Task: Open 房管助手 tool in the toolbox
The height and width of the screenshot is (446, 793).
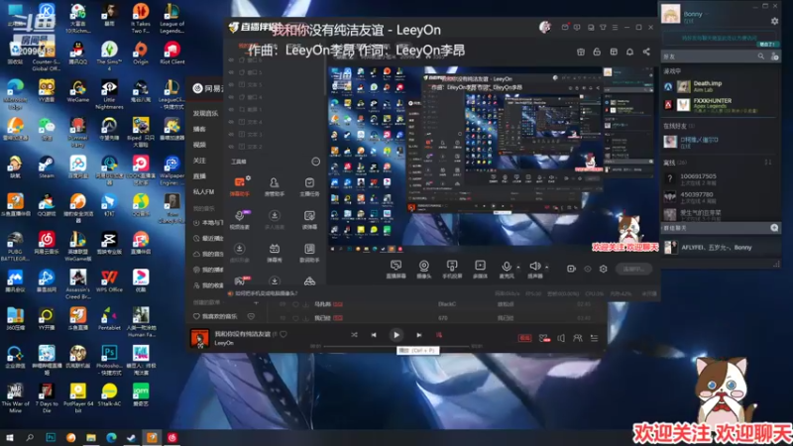Action: click(275, 186)
